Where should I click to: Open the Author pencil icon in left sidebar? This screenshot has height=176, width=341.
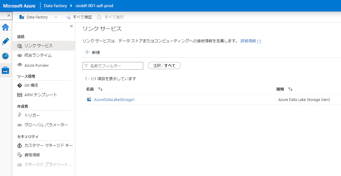[5, 41]
